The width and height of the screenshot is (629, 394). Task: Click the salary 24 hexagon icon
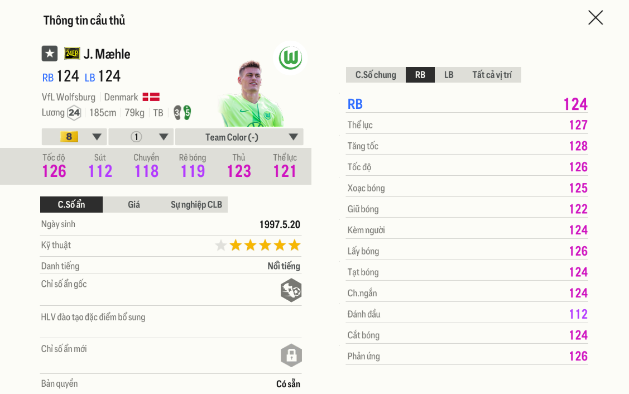pyautogui.click(x=74, y=113)
